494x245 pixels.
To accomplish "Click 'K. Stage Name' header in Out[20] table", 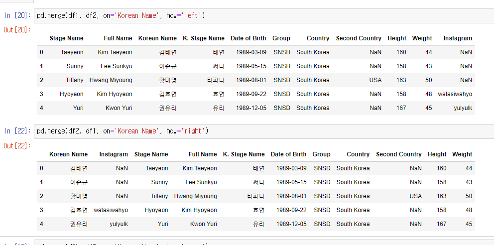I will 204,38.
